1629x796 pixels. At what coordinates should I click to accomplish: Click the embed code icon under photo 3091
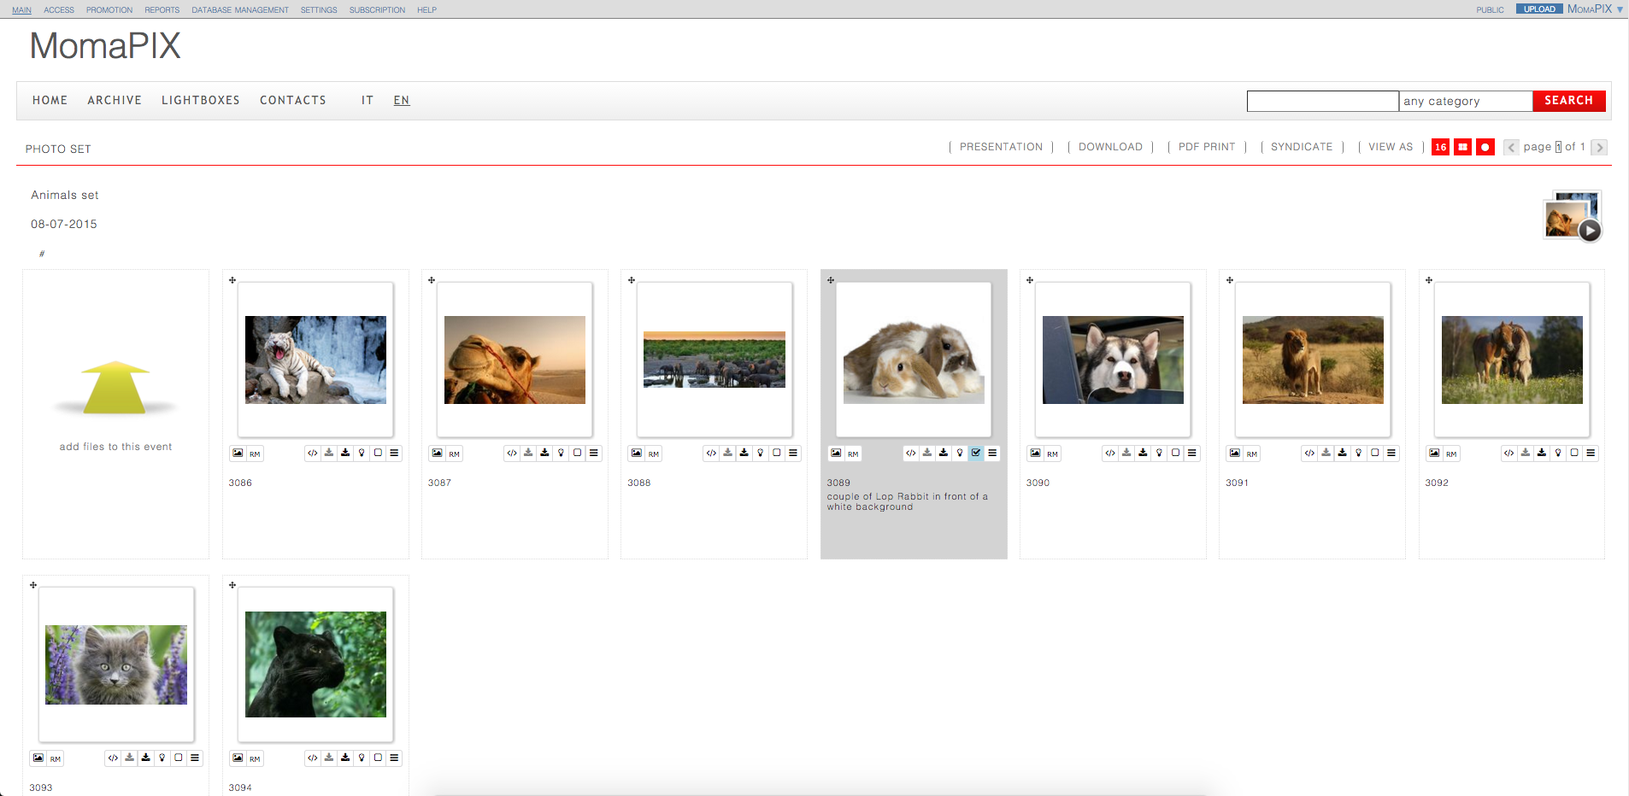[x=1309, y=454]
